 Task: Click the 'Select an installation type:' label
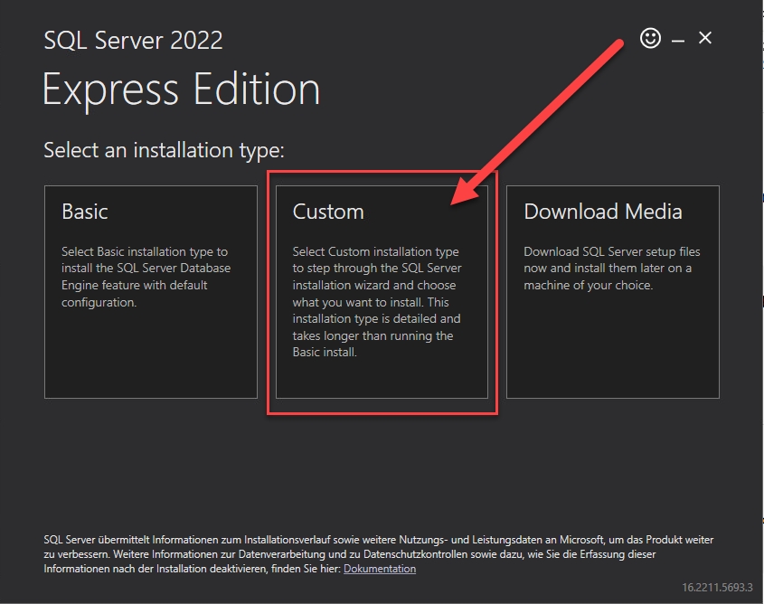[164, 150]
